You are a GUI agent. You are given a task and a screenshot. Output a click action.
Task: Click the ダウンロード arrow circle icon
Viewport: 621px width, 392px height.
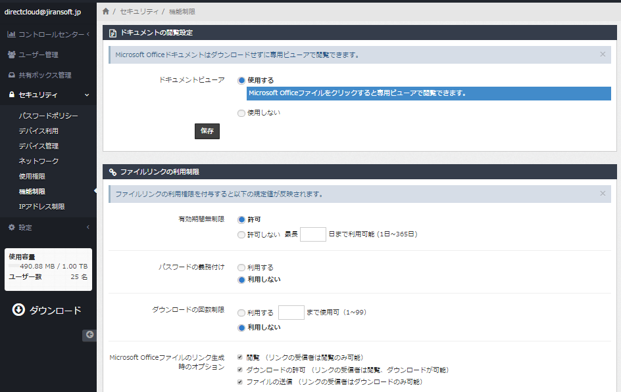(18, 310)
